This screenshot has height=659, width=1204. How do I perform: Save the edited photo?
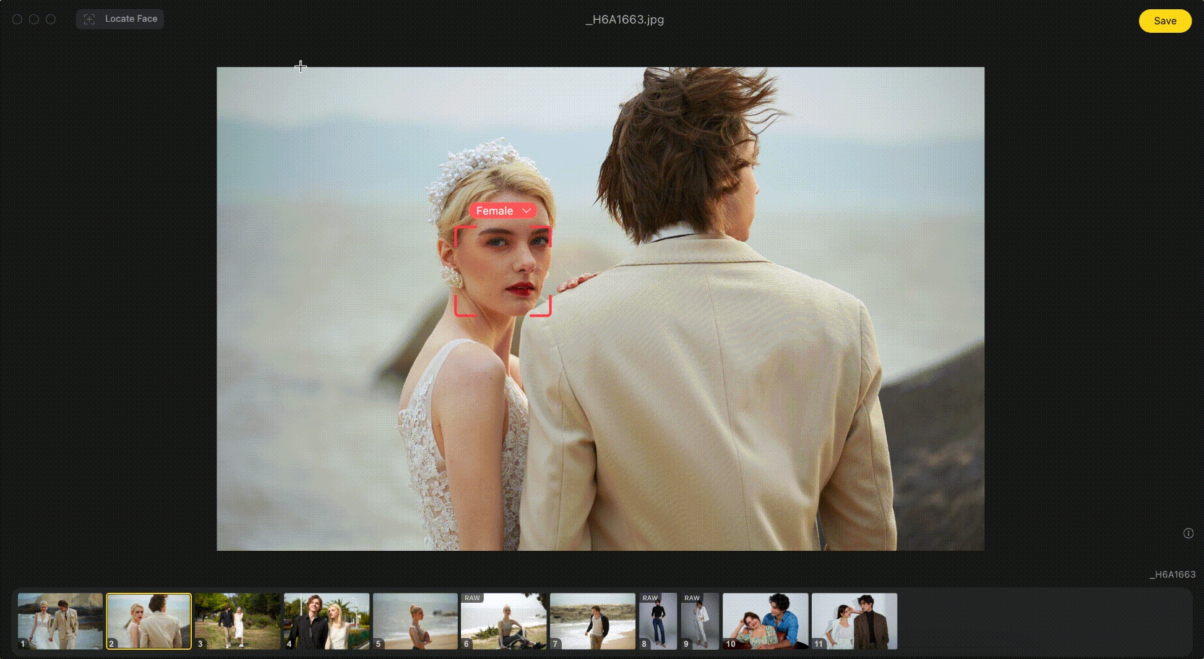coord(1164,21)
